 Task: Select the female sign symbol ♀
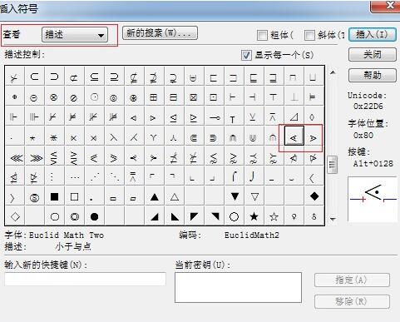294,216
